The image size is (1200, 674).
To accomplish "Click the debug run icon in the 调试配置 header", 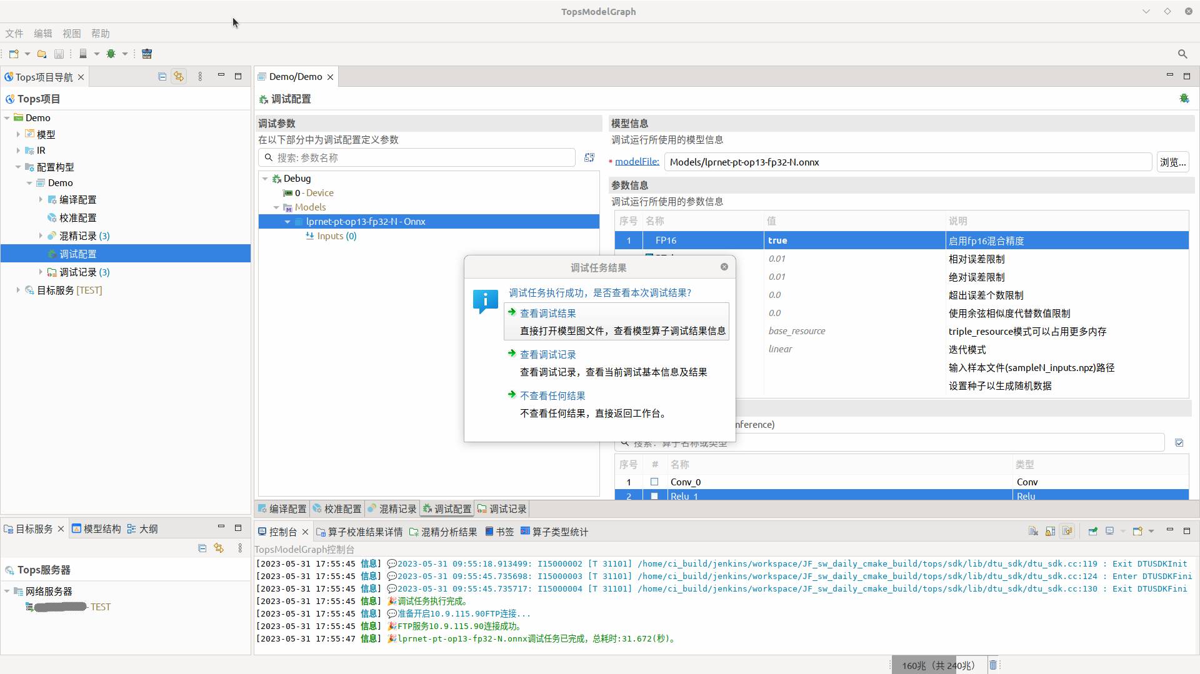I will pyautogui.click(x=1184, y=98).
